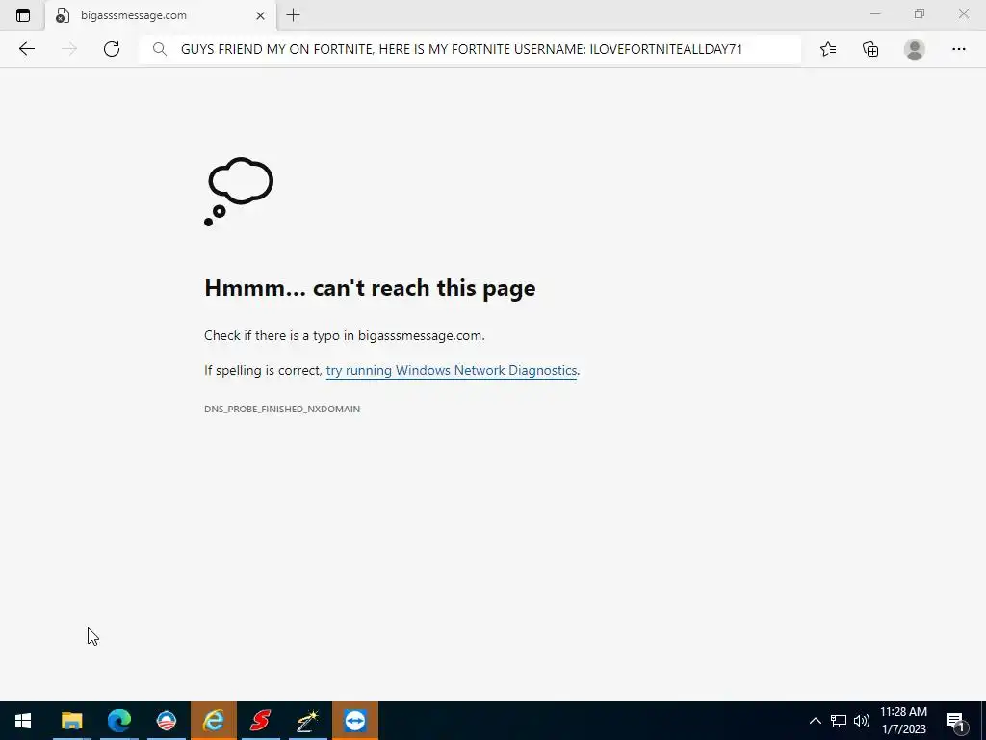Go back with the back arrow
The image size is (986, 740).
point(26,49)
